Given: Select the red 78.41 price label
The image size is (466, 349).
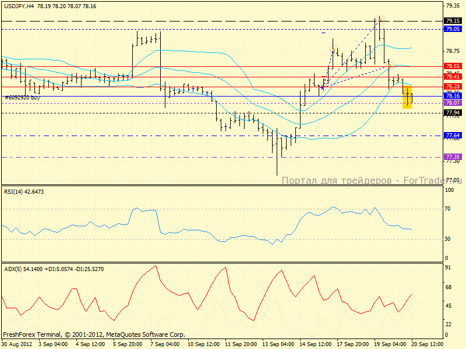Looking at the screenshot, I should point(453,76).
